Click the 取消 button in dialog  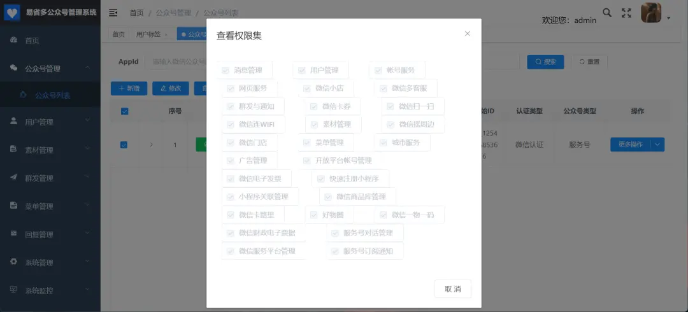pyautogui.click(x=453, y=288)
